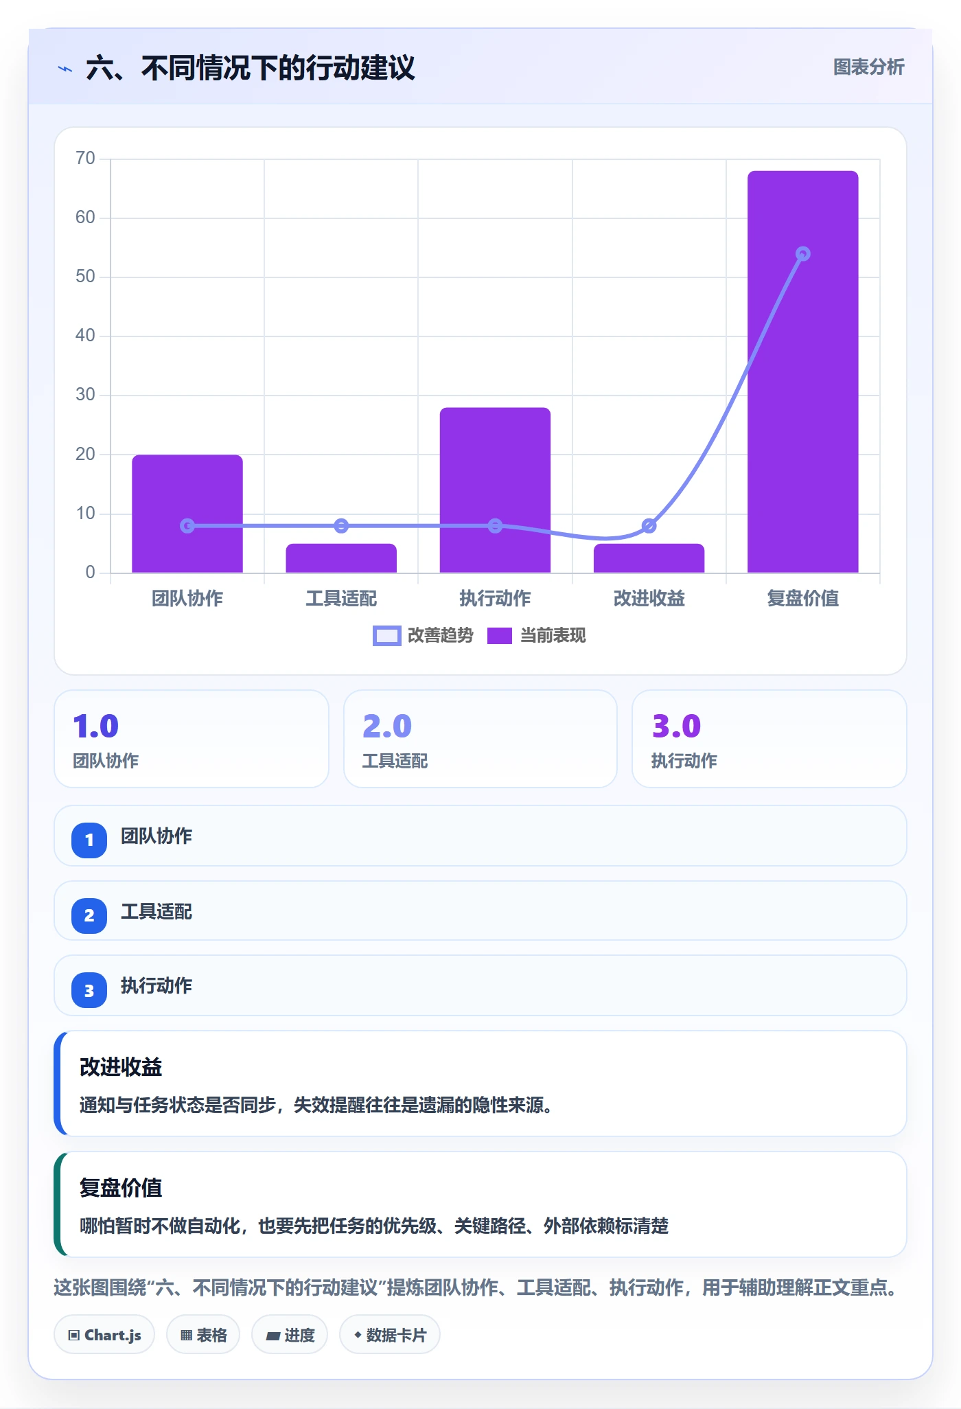Click the blue number 1 badge
Screen dimensions: 961x1409
[x=89, y=840]
